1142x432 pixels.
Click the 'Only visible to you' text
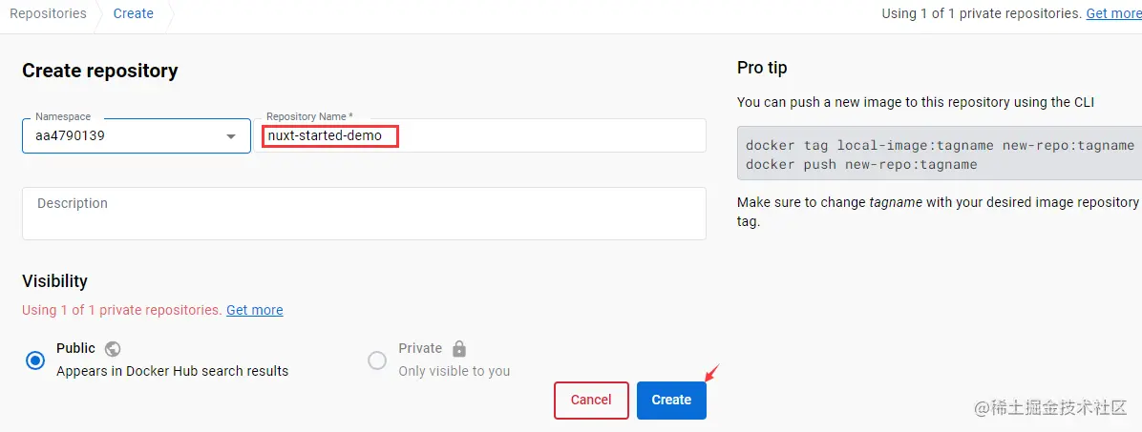[455, 371]
